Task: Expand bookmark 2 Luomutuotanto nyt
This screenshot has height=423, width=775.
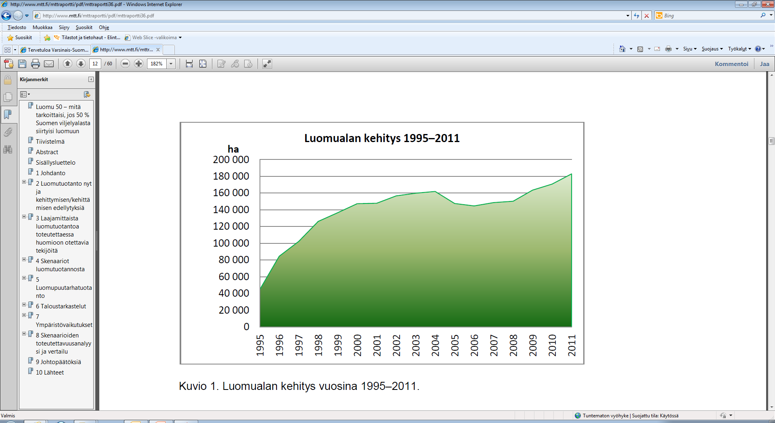Action: [x=24, y=182]
